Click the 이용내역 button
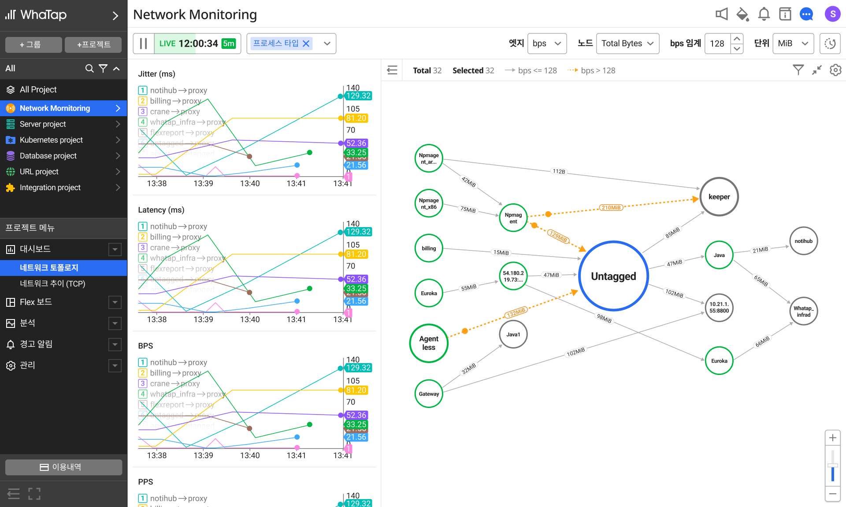 click(63, 467)
